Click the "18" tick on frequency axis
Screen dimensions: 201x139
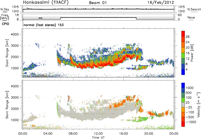point(17,15)
